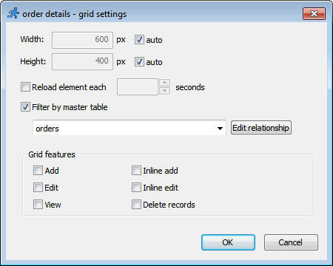The width and height of the screenshot is (333, 266).
Task: Click the Grid features group label
Action: pos(52,154)
